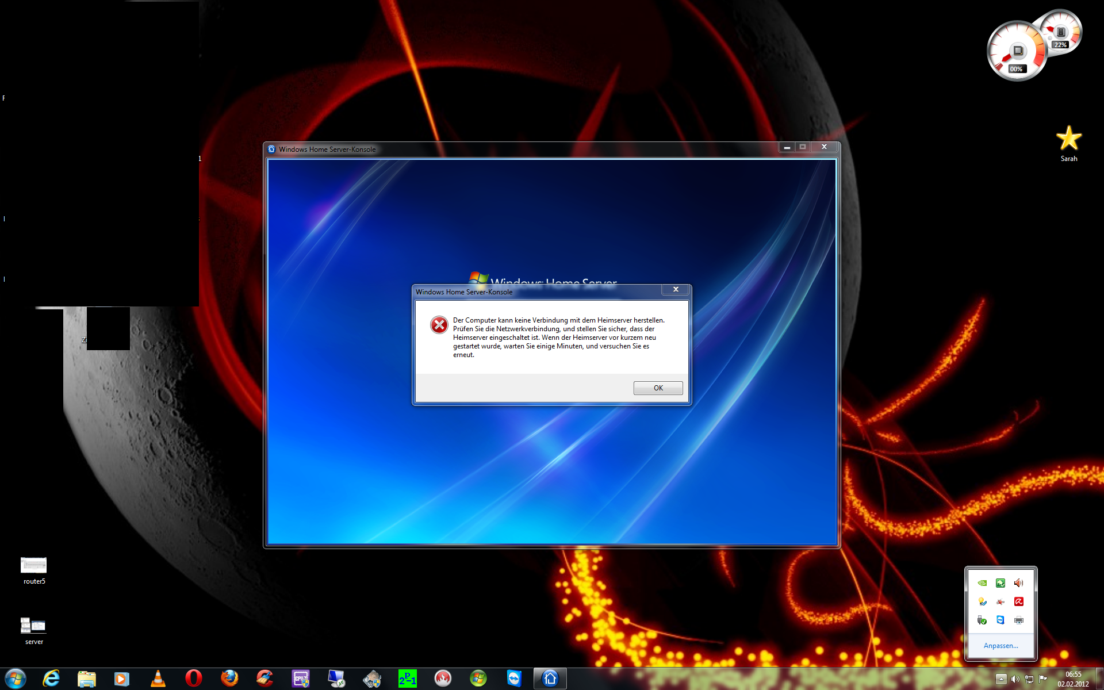Select the Sarah star desktop icon

1069,144
